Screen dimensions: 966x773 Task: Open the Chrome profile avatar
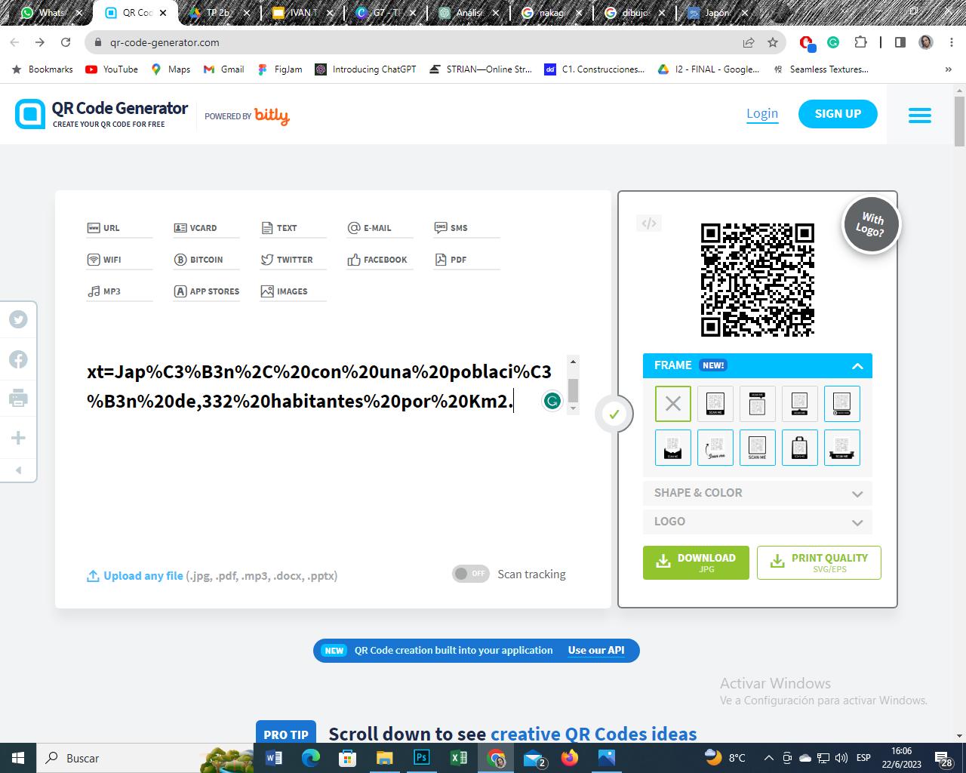(926, 42)
